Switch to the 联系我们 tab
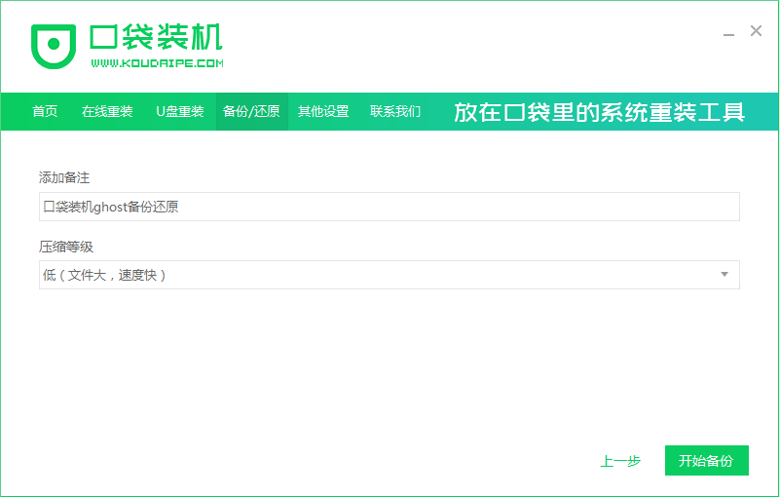 [395, 111]
